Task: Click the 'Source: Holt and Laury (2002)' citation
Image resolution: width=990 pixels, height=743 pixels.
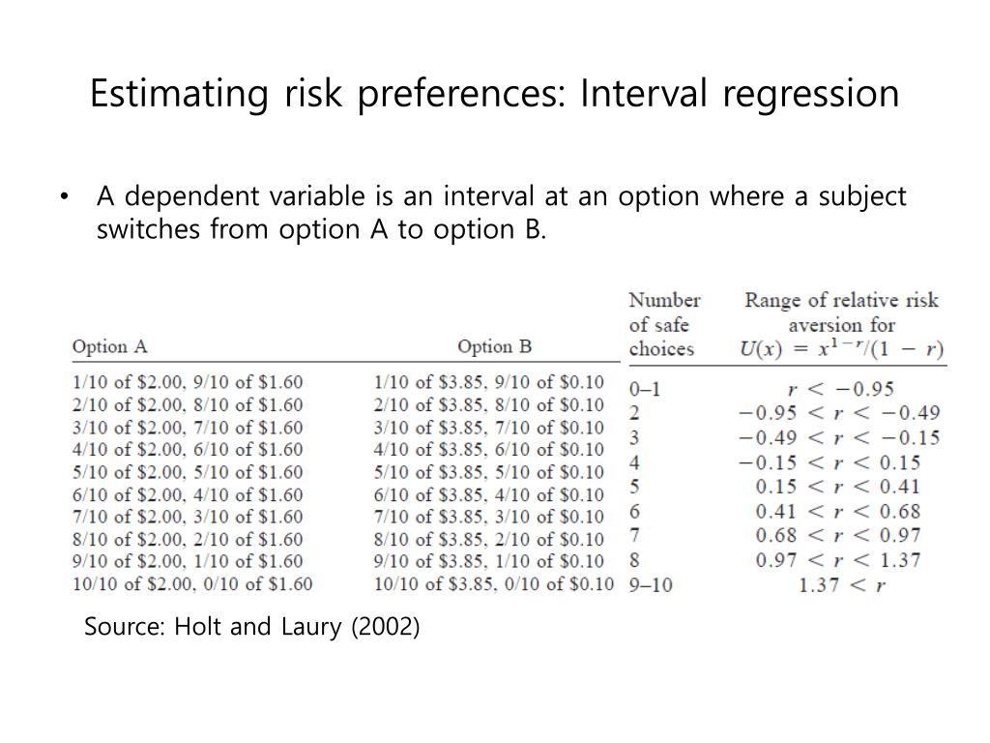Action: click(x=252, y=627)
